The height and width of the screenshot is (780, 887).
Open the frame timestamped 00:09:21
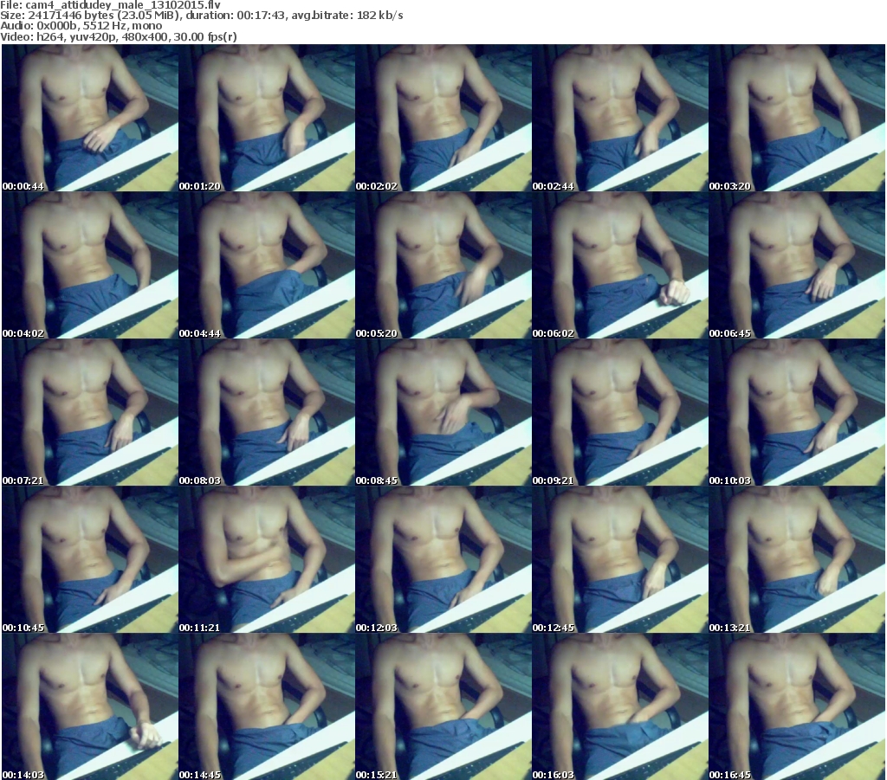click(620, 413)
